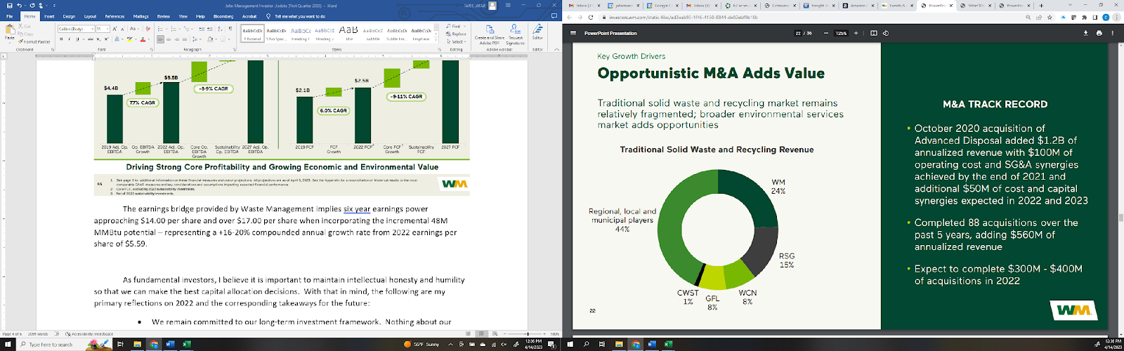This screenshot has width=1124, height=351.
Task: Clear all formatting in Word
Action: click(148, 29)
